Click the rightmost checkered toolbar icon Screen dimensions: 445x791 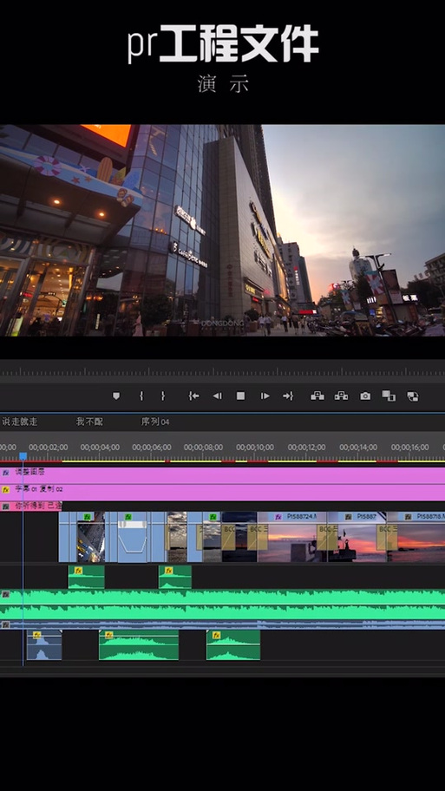coord(413,396)
